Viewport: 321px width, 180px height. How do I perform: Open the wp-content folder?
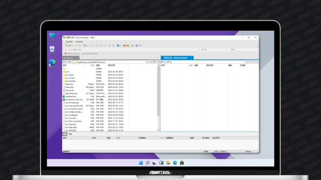click(70, 78)
